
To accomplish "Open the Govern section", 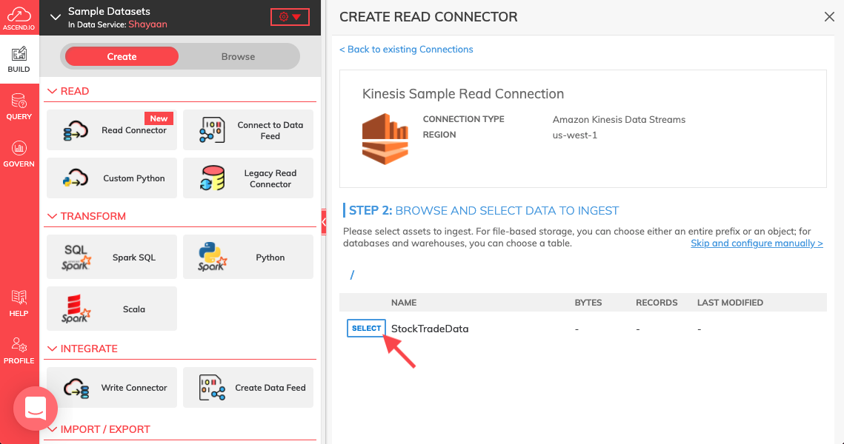I will [x=19, y=154].
